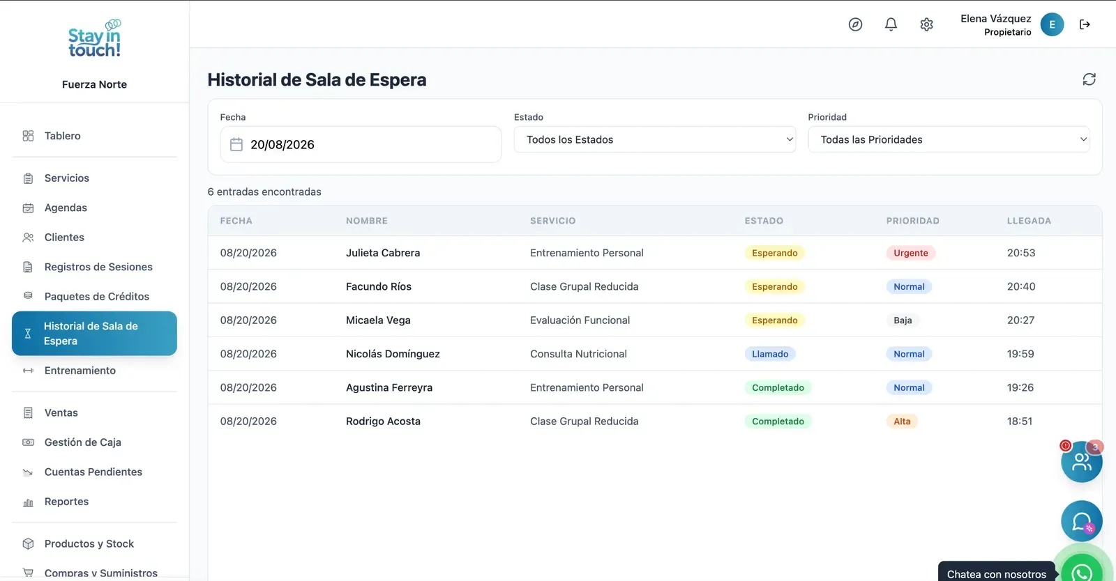This screenshot has width=1116, height=581.
Task: Click the logout icon in header
Action: click(1085, 24)
